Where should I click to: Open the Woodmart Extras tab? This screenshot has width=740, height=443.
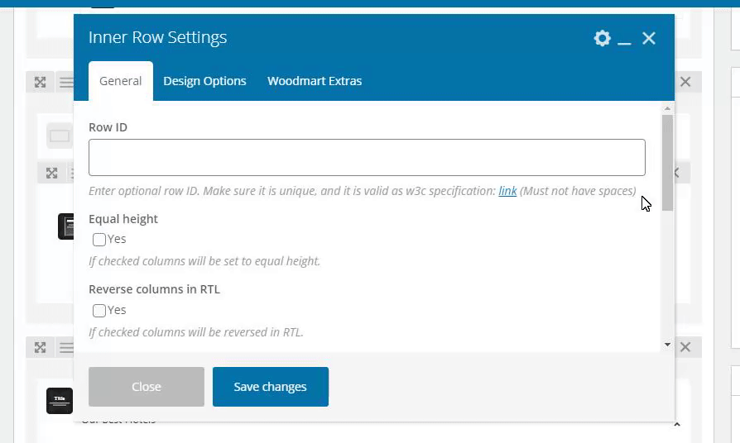point(315,81)
